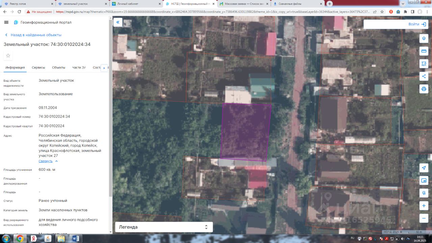Image resolution: width=432 pixels, height=243 pixels.
Task: Select the ruler measurement tool
Action: tap(424, 51)
